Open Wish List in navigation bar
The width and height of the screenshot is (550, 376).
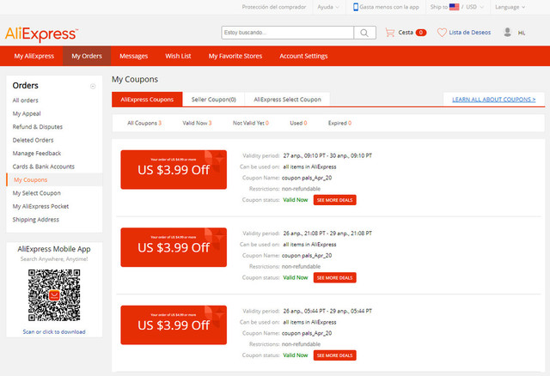(178, 56)
